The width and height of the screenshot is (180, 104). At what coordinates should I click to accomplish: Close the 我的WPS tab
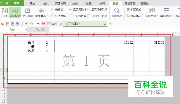coord(61,24)
